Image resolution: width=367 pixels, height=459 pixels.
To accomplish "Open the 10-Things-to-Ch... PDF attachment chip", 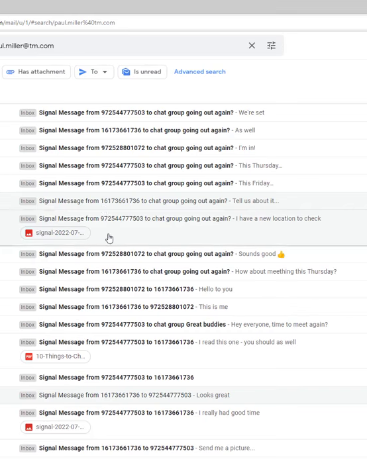I will tap(55, 356).
